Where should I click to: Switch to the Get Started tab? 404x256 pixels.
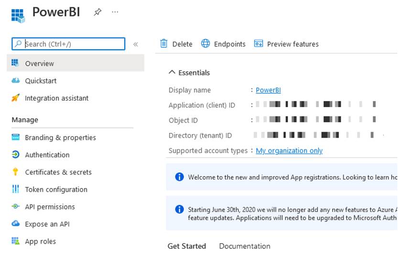pyautogui.click(x=187, y=246)
